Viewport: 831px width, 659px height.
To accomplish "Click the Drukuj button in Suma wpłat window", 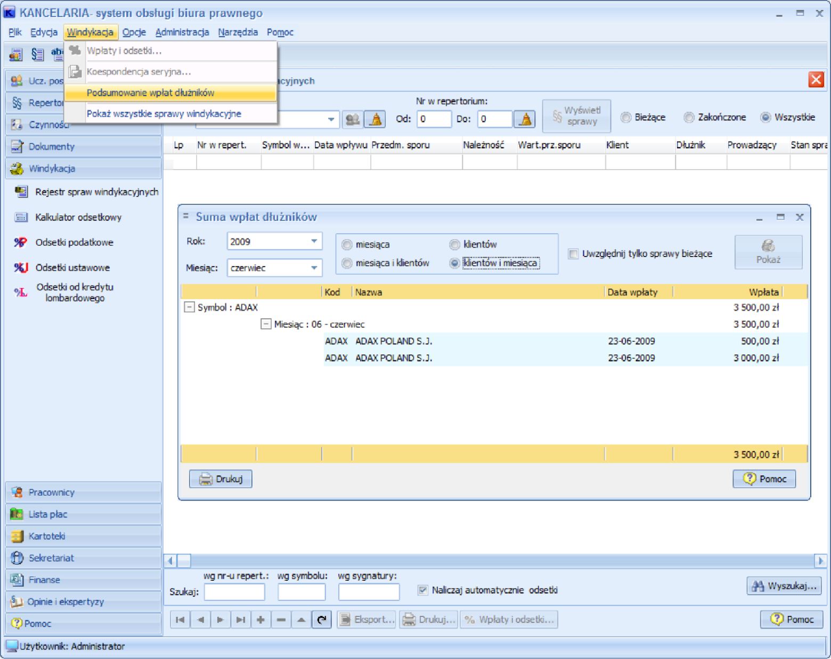I will 221,479.
